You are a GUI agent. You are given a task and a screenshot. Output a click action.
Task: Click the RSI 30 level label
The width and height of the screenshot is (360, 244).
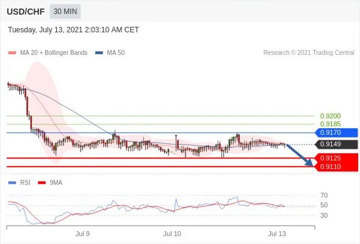point(324,215)
